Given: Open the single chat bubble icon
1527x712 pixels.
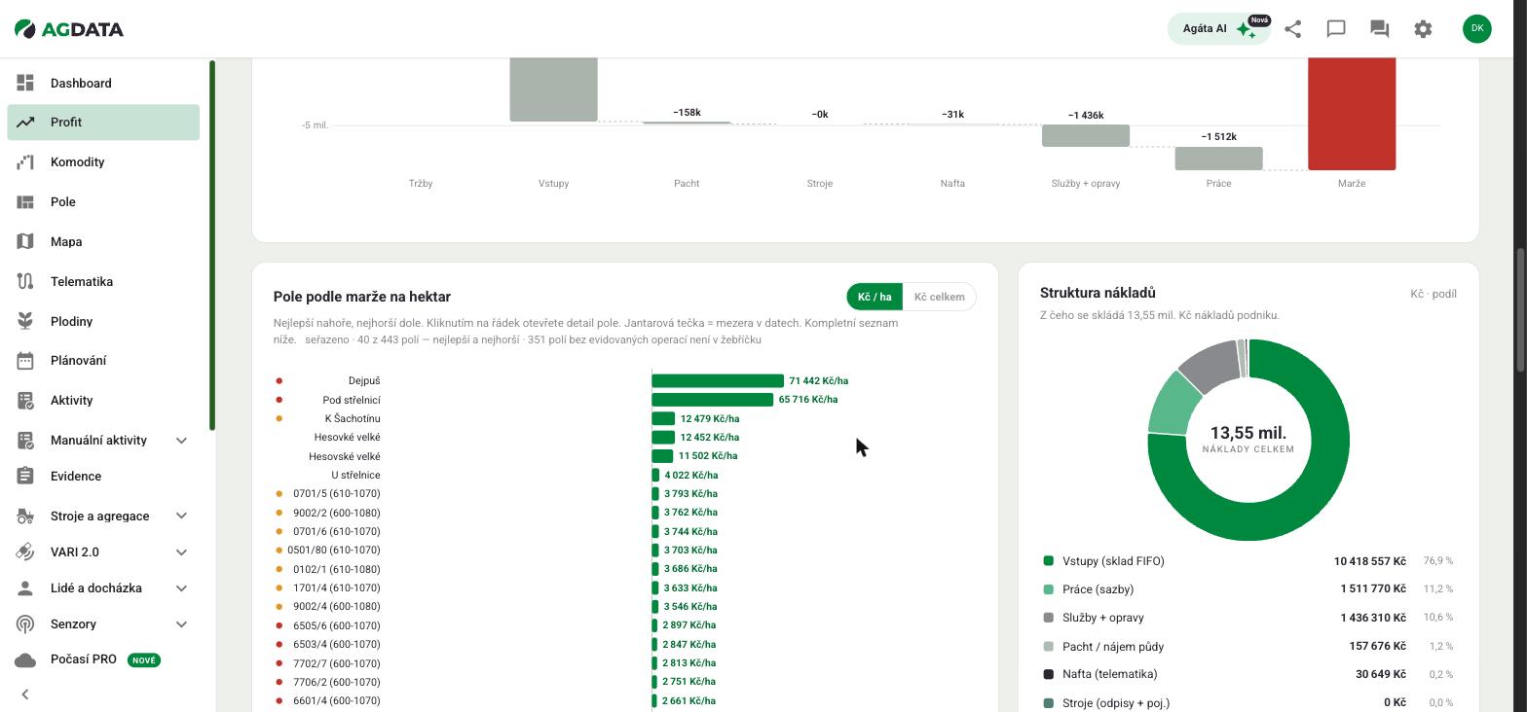Looking at the screenshot, I should (1336, 29).
